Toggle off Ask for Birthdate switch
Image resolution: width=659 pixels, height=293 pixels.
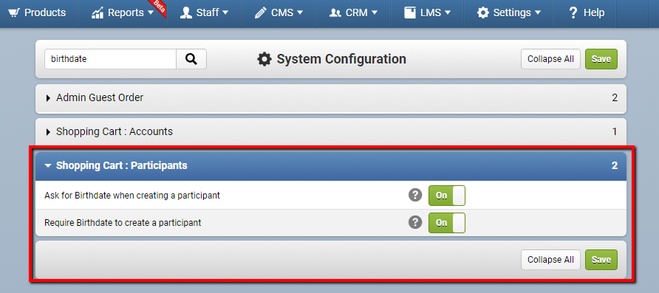447,196
